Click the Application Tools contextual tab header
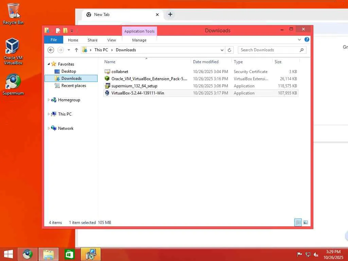This screenshot has width=348, height=261. 139,31
